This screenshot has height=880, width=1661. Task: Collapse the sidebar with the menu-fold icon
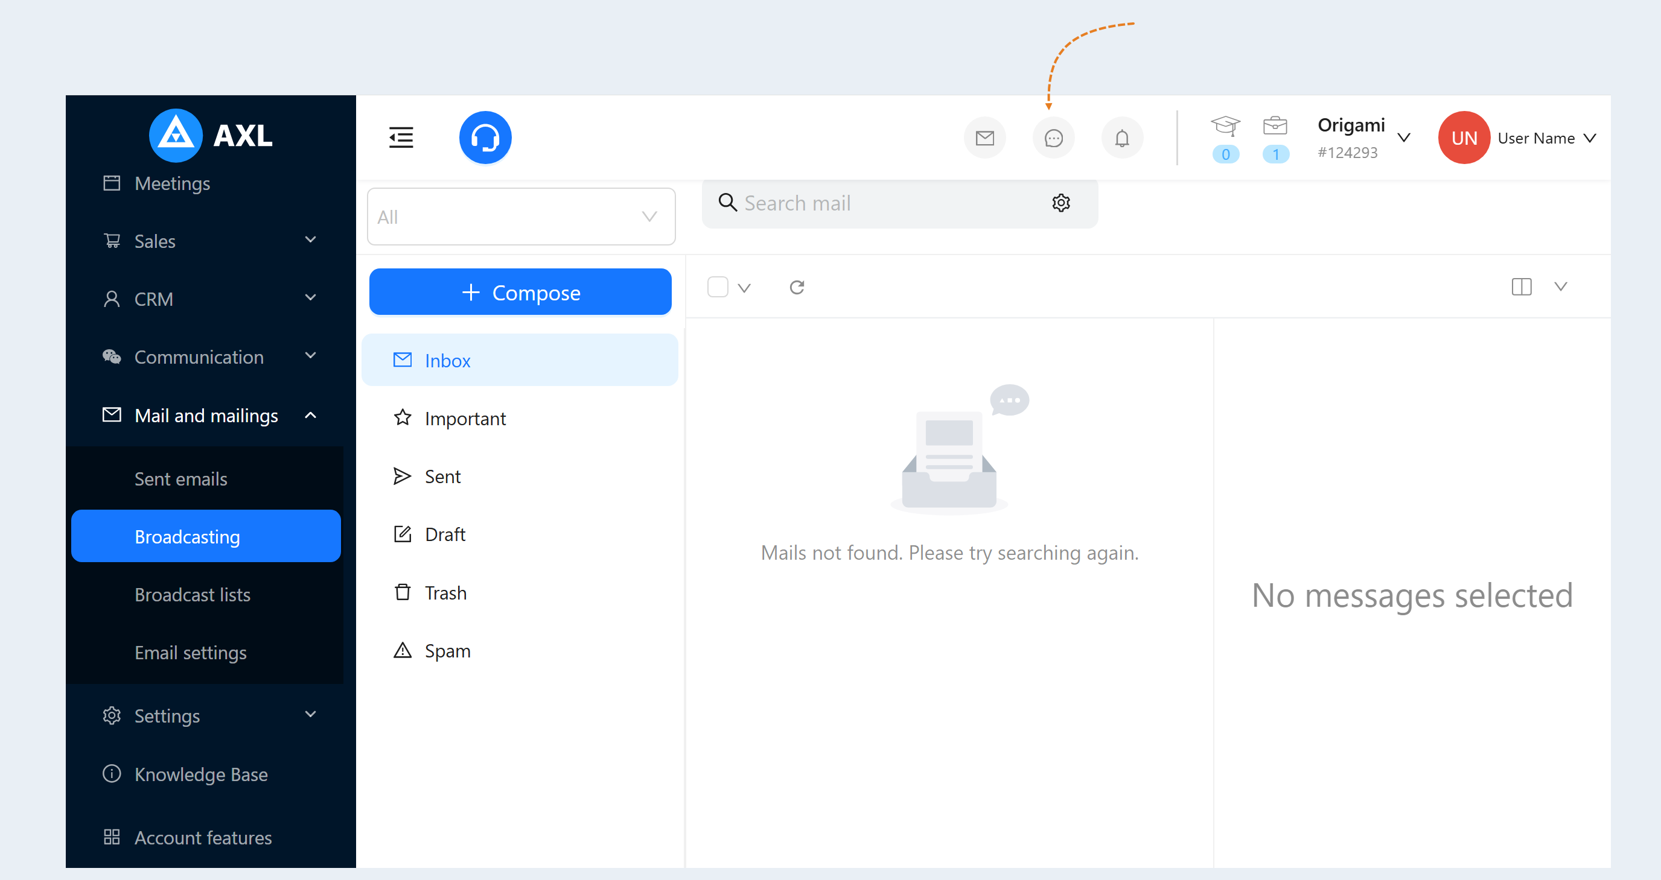coord(401,138)
